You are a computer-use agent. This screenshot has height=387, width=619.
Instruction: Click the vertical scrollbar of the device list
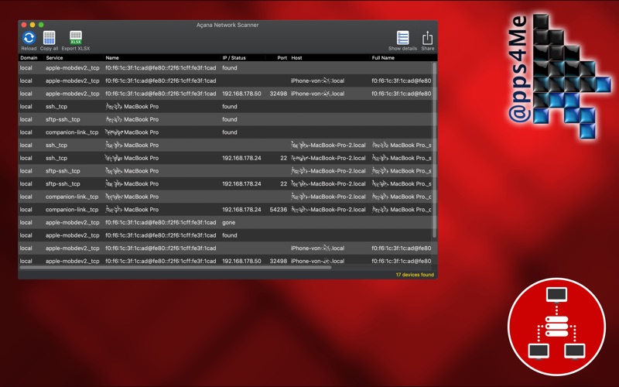point(435,150)
